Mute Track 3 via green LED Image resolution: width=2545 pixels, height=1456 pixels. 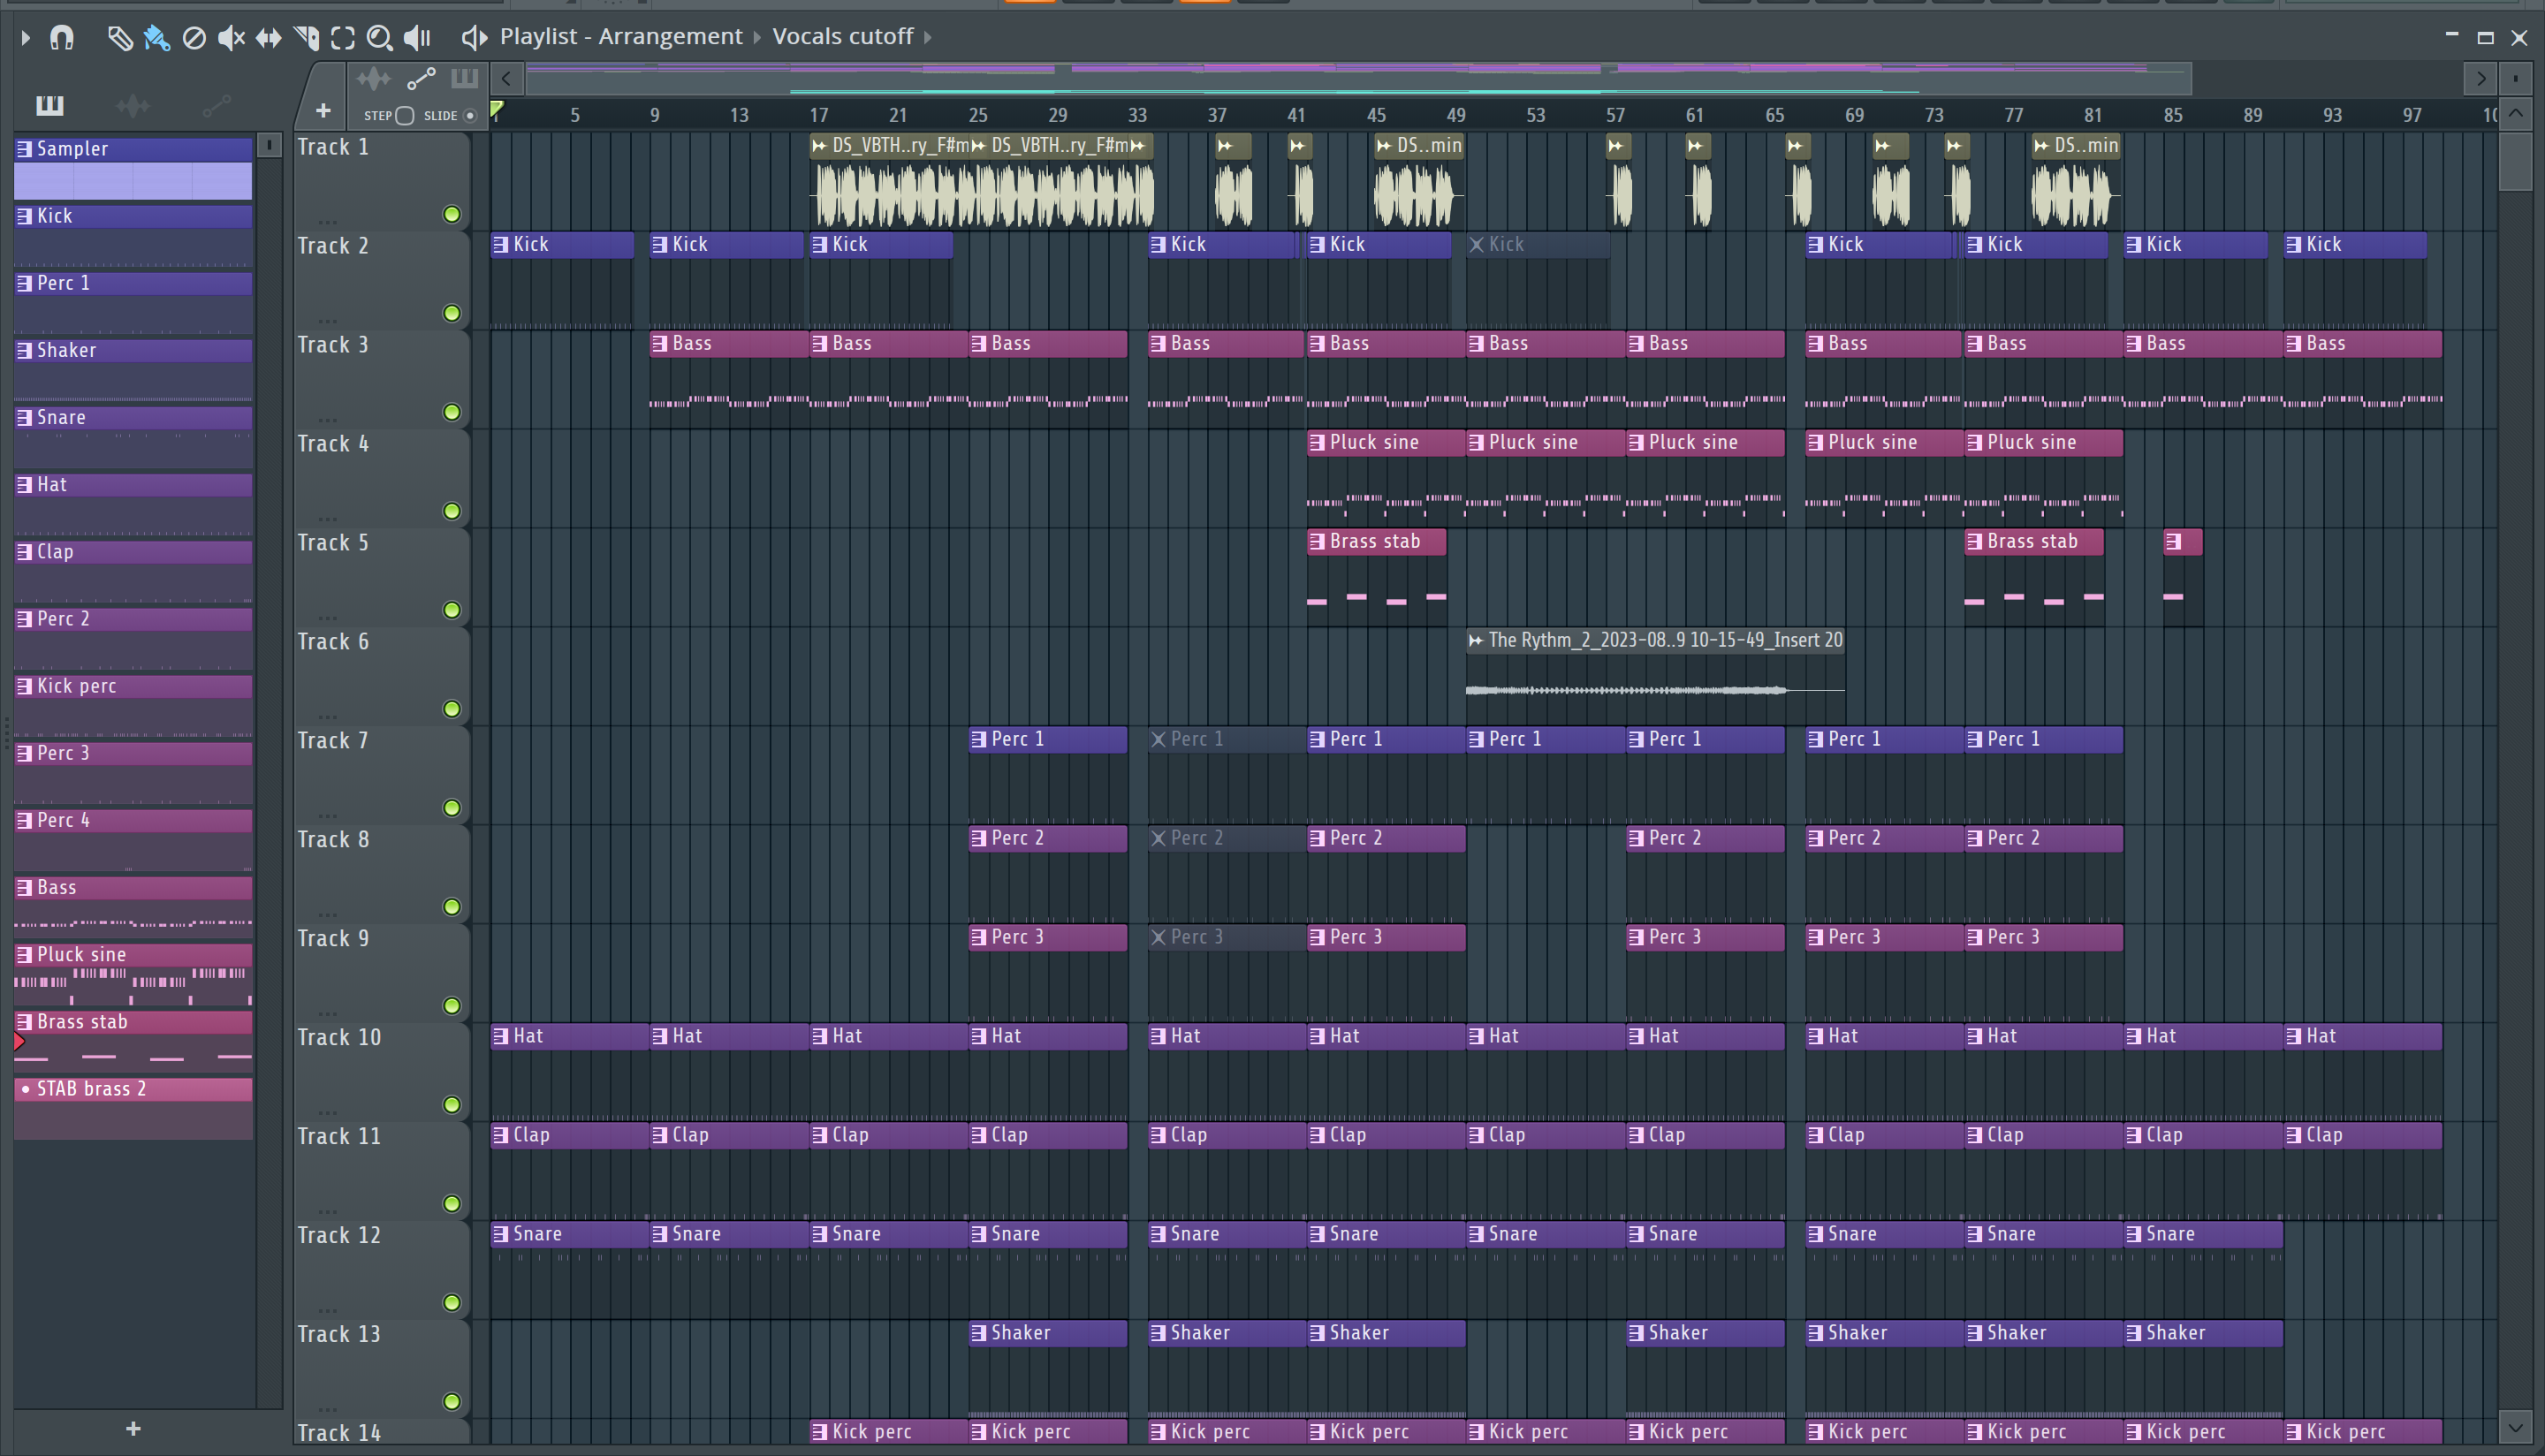pyautogui.click(x=452, y=412)
